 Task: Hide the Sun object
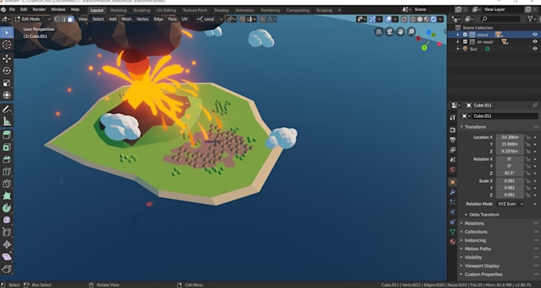[535, 49]
